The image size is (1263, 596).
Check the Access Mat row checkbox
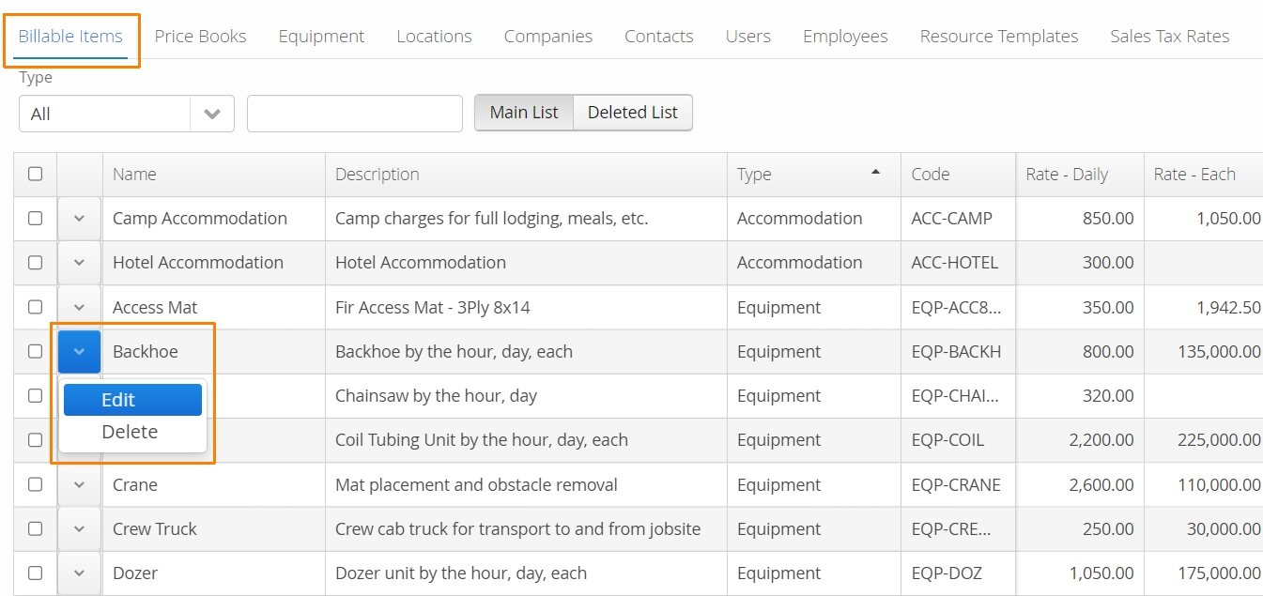click(x=36, y=307)
